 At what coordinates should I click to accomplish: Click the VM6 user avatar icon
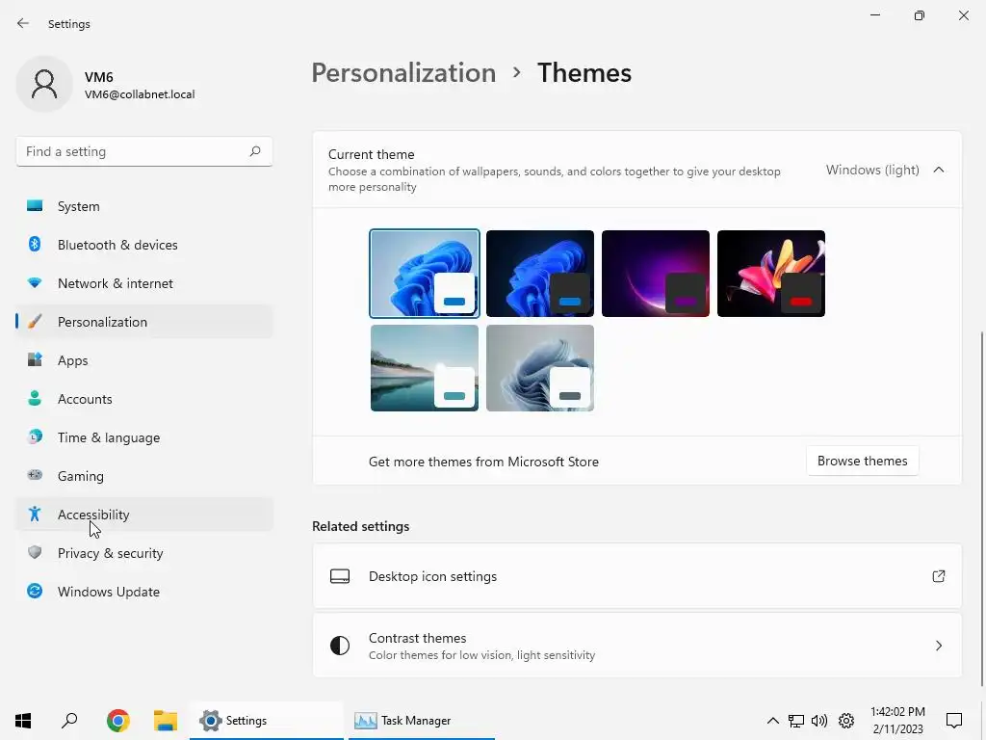click(44, 84)
